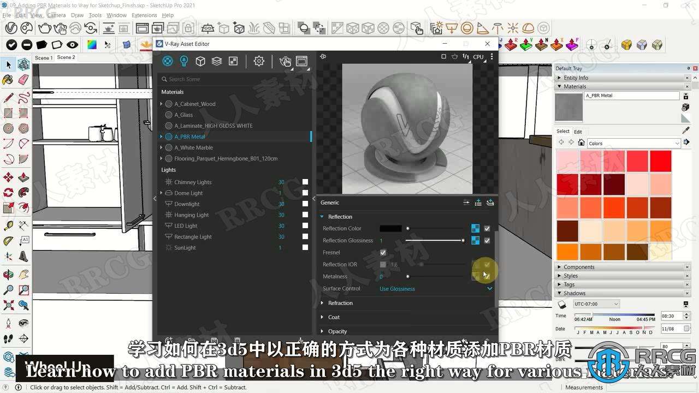The image size is (699, 393).
Task: Click the material preview thumbnail in tray
Action: (568, 107)
